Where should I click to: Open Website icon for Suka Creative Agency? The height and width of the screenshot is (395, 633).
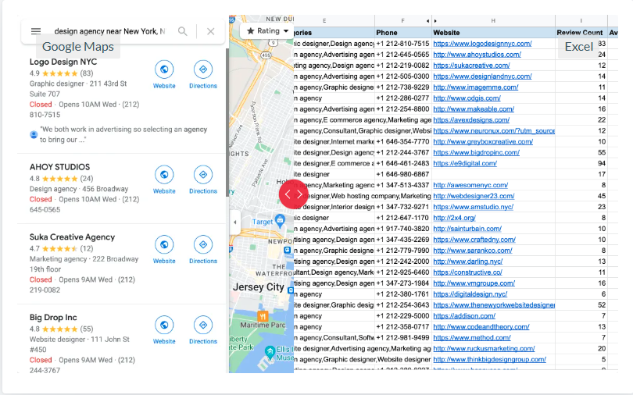click(x=164, y=245)
